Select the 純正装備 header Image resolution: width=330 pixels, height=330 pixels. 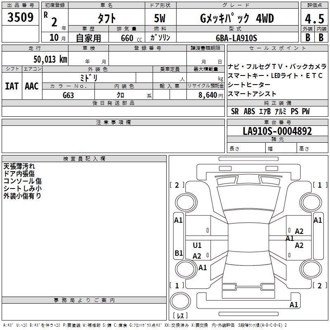277,103
